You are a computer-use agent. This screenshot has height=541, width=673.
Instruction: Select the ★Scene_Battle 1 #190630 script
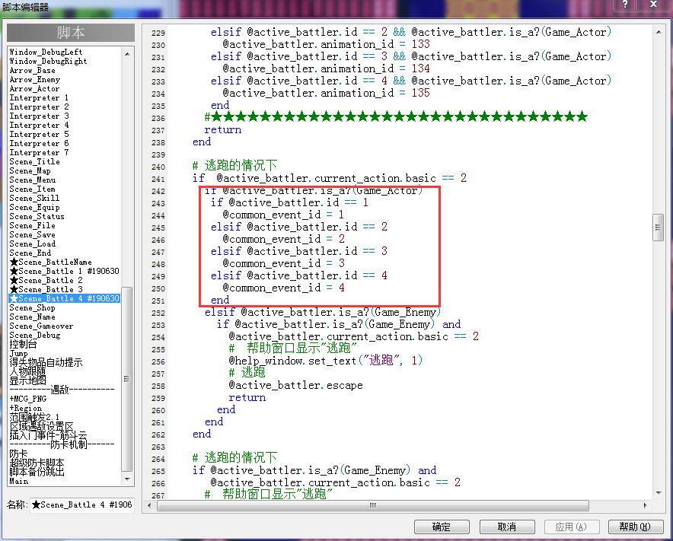point(65,271)
